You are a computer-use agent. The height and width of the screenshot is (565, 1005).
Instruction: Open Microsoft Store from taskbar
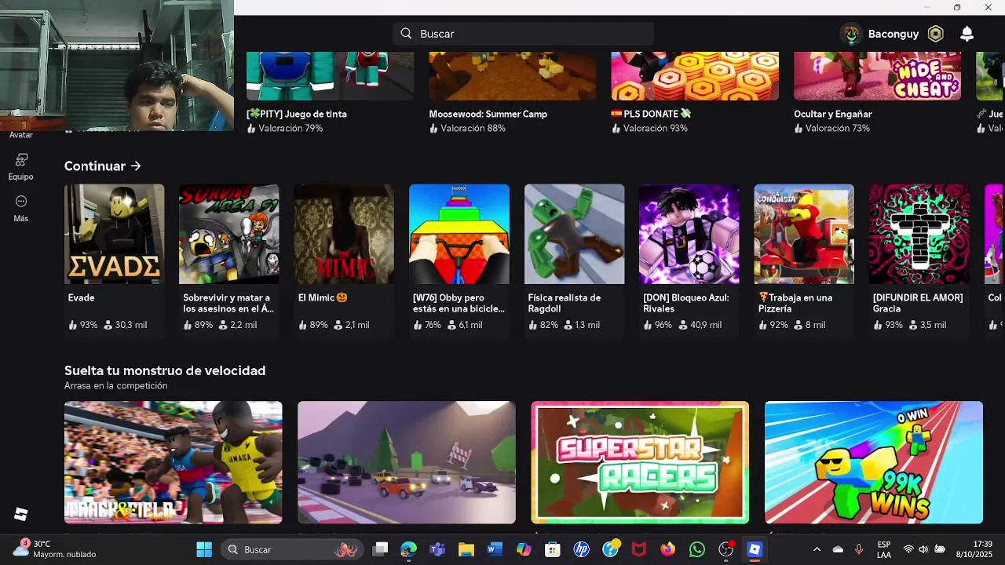[x=553, y=549]
